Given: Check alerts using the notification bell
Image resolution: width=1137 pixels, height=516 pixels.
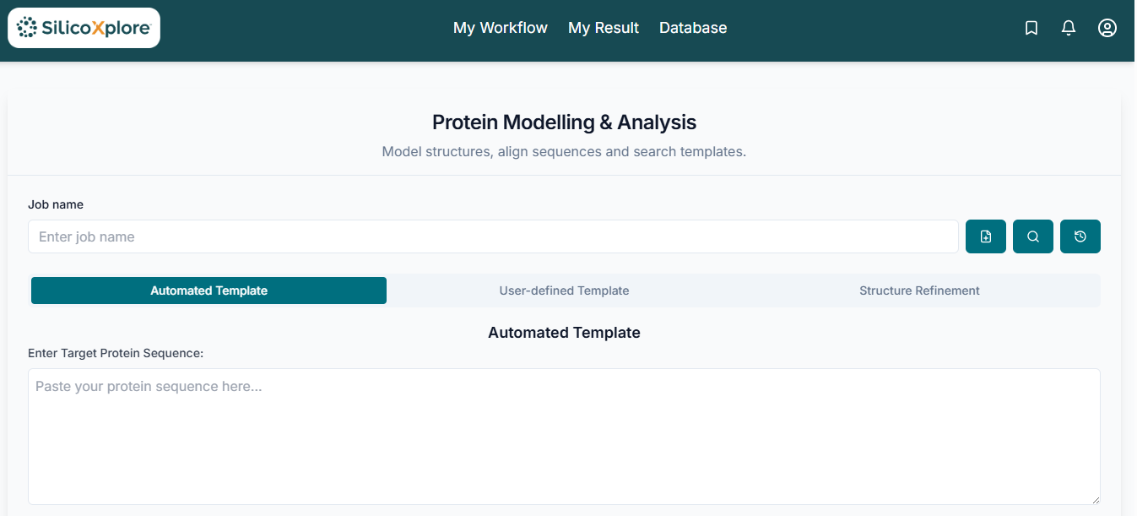Looking at the screenshot, I should pyautogui.click(x=1068, y=28).
